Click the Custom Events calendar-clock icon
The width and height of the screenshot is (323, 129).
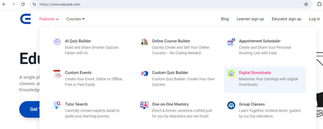[x=57, y=74]
